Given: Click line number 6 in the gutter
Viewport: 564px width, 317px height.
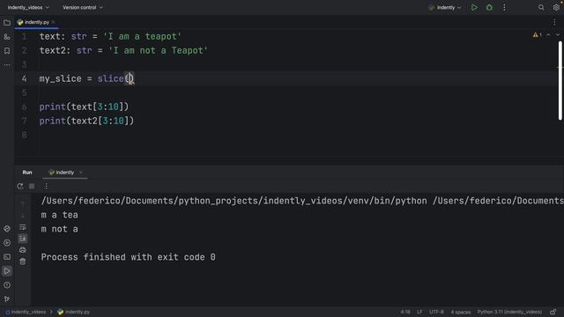Looking at the screenshot, I should click(x=24, y=107).
